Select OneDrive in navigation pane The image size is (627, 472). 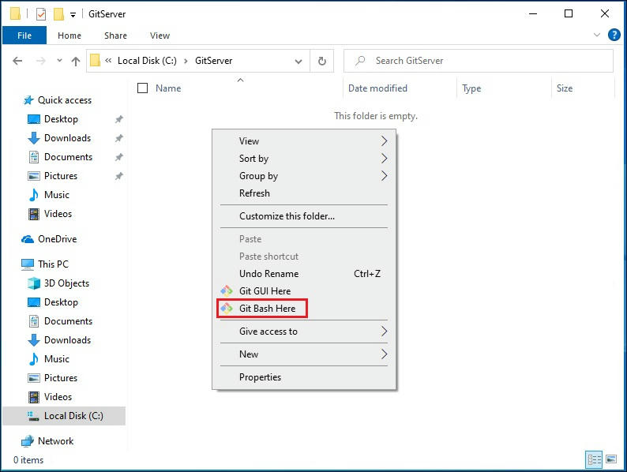[57, 239]
